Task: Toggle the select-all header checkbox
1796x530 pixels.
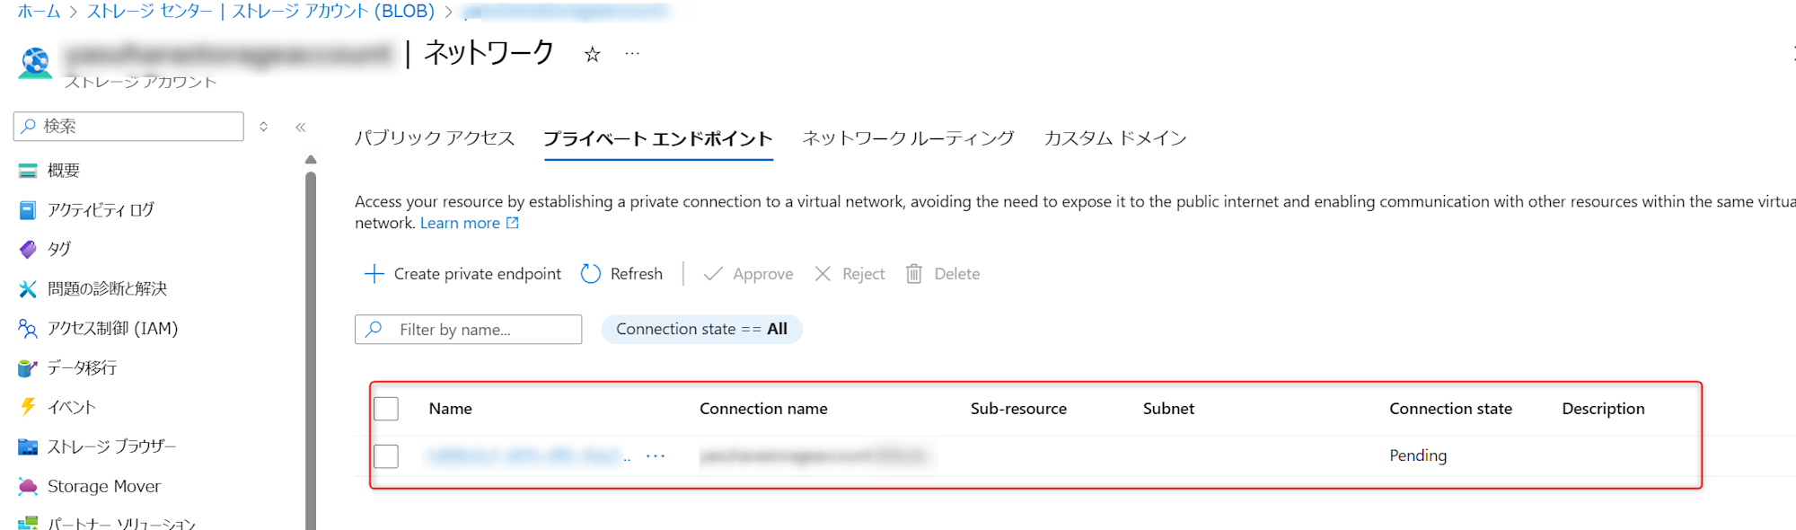Action: click(386, 409)
